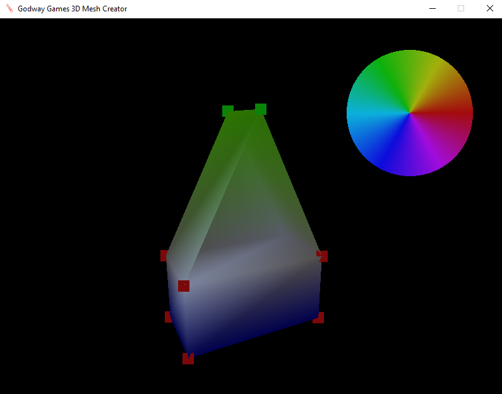Pick a color on the hue wheel
This screenshot has width=502, height=394.
(410, 113)
